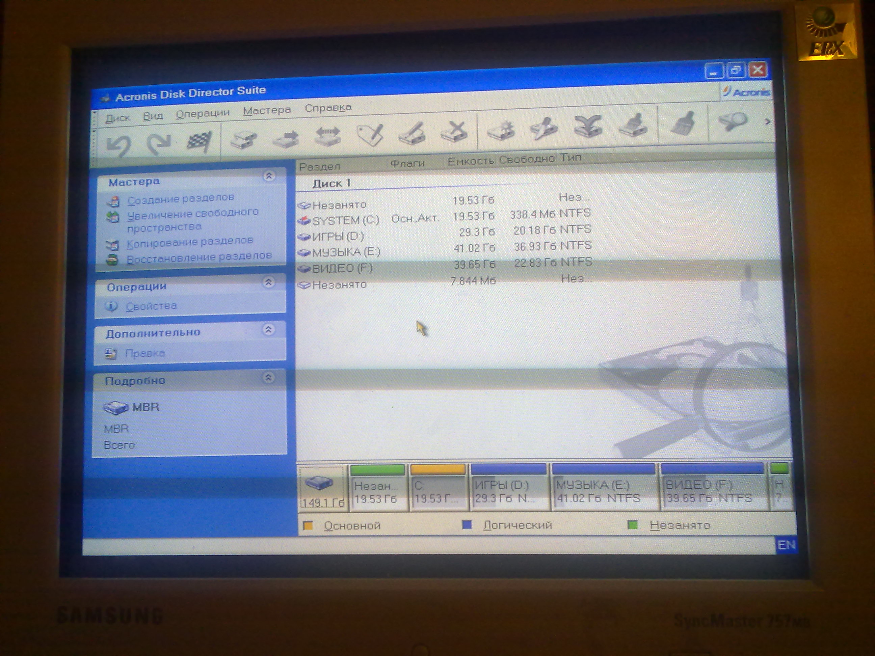This screenshot has height=656, width=875.
Task: Click the Move partition icon with right arrow
Action: 286,138
